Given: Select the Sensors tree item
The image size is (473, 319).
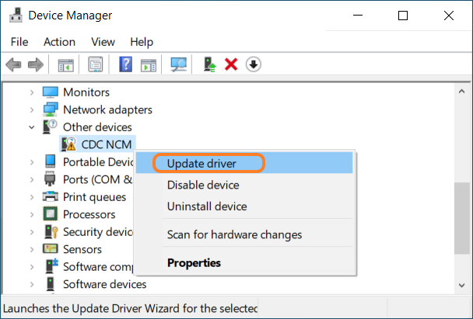Looking at the screenshot, I should click(82, 249).
